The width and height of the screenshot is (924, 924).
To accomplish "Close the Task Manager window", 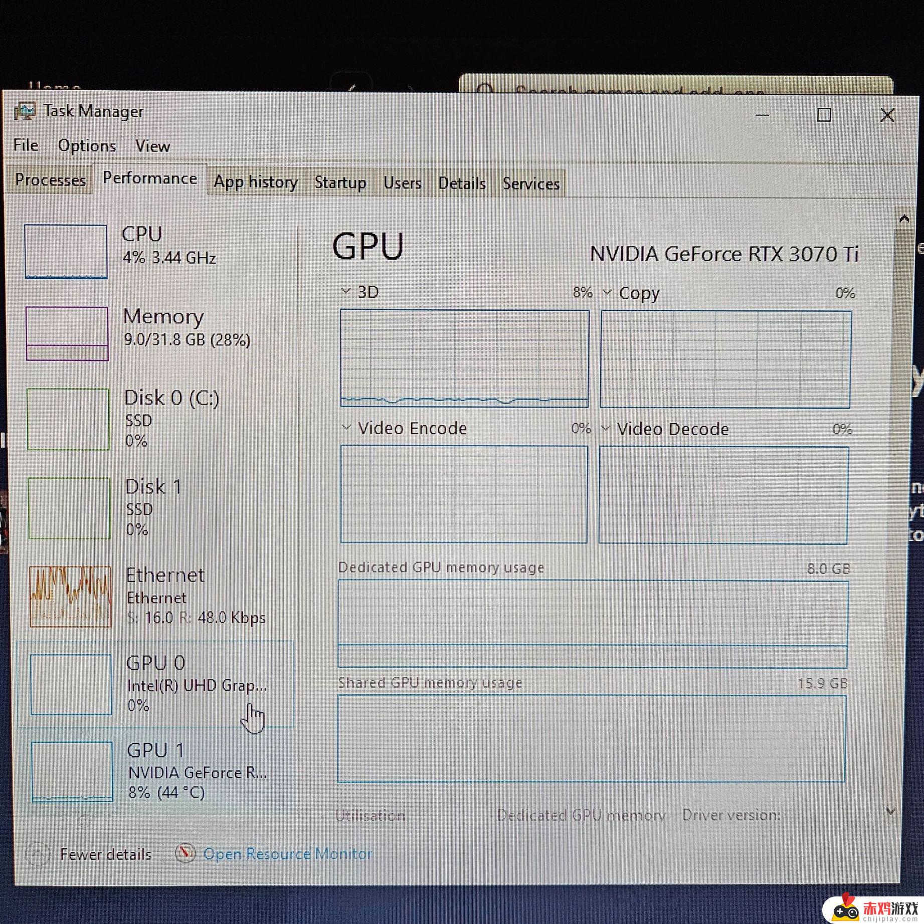I will coord(887,115).
